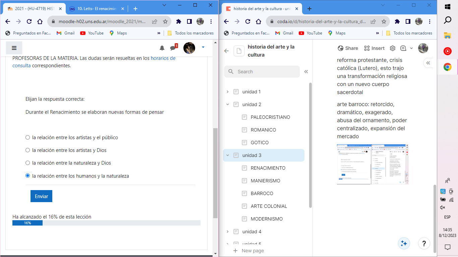Click the muted volume icon in system tray
Image resolution: width=458 pixels, height=257 pixels.
point(443,207)
